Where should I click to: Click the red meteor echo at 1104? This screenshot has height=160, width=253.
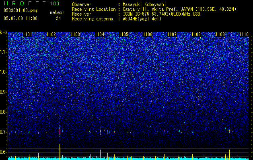[101, 132]
